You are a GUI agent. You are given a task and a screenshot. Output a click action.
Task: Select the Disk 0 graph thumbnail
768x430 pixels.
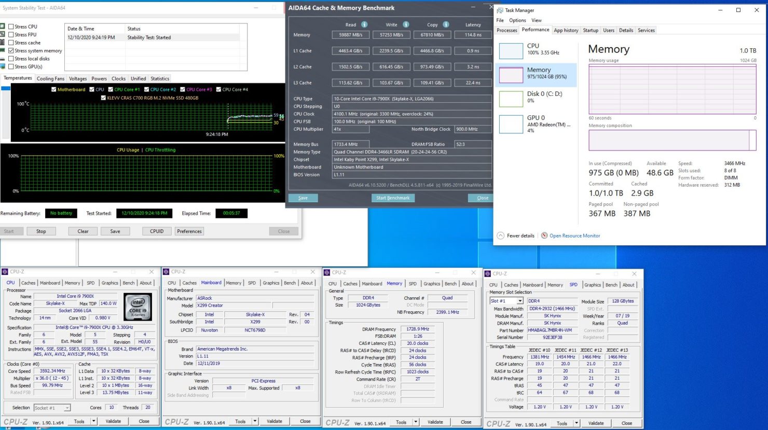[511, 99]
